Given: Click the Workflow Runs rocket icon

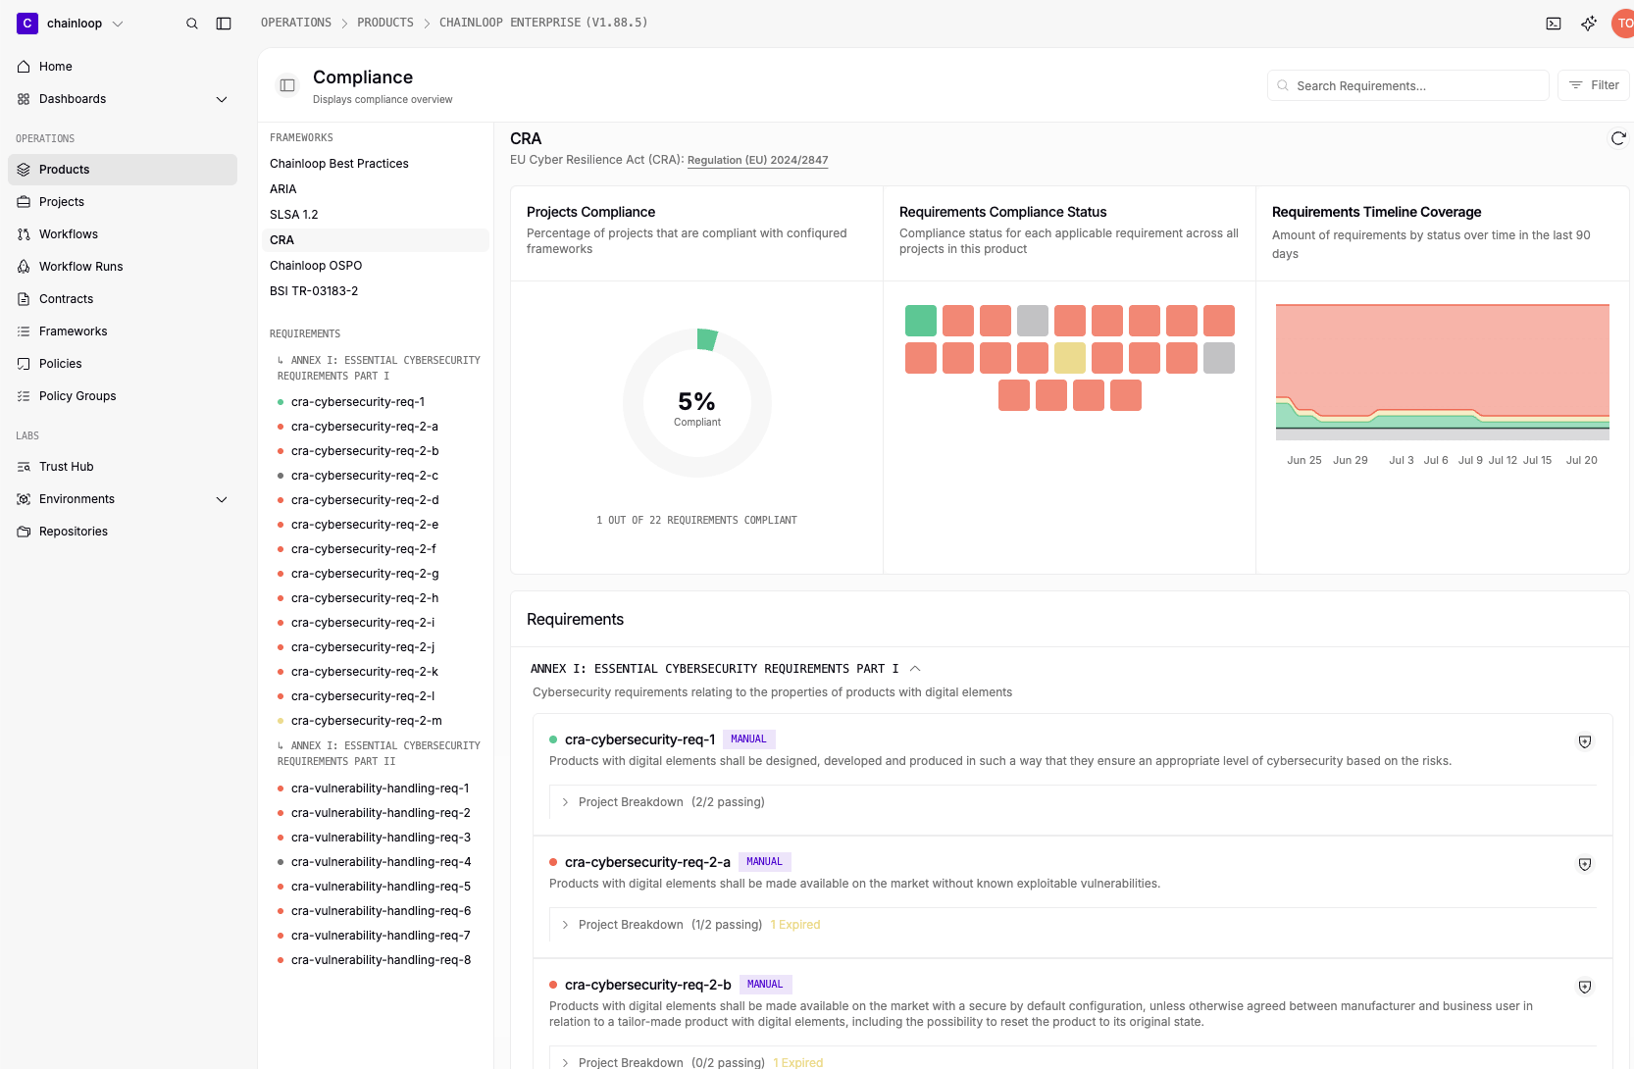Looking at the screenshot, I should coord(24,267).
